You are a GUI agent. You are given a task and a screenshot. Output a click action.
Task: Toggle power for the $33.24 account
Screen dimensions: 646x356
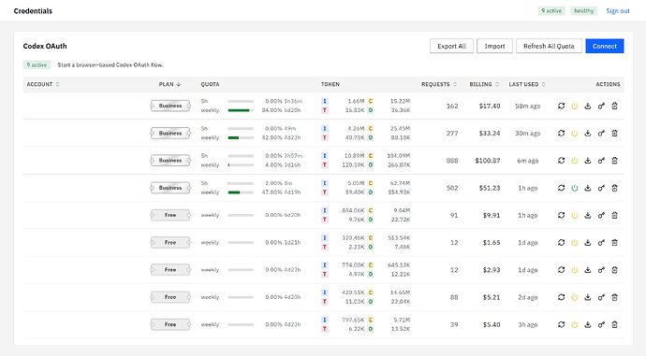pos(574,134)
